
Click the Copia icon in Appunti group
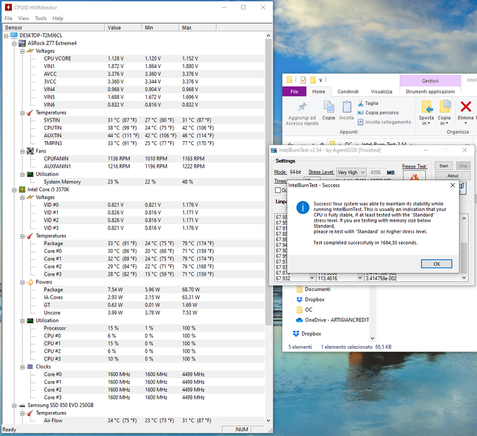tap(329, 107)
